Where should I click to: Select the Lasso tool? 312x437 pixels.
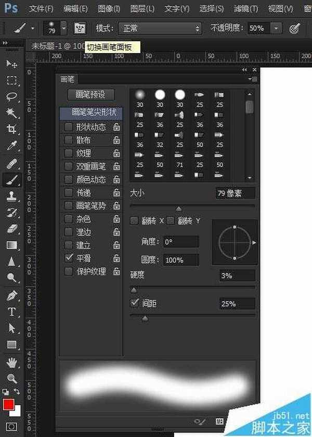point(11,96)
